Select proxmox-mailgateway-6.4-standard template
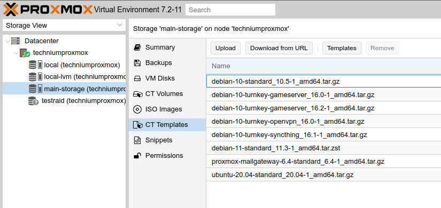 (x=323, y=162)
